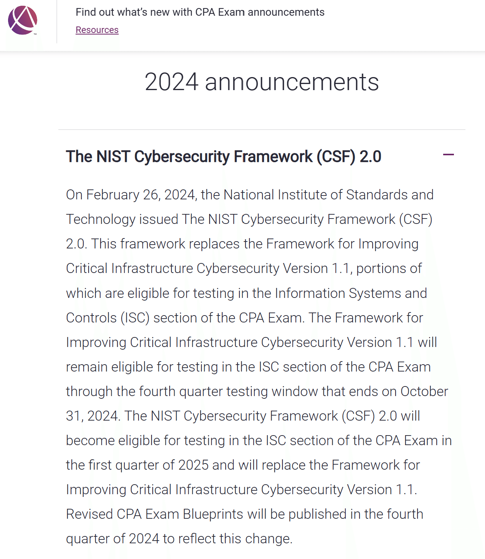The height and width of the screenshot is (559, 485).
Task: Click the CPA Exam announcements banner text
Action: [x=200, y=12]
